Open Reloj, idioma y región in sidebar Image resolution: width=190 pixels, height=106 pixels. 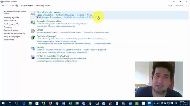coord(12,37)
